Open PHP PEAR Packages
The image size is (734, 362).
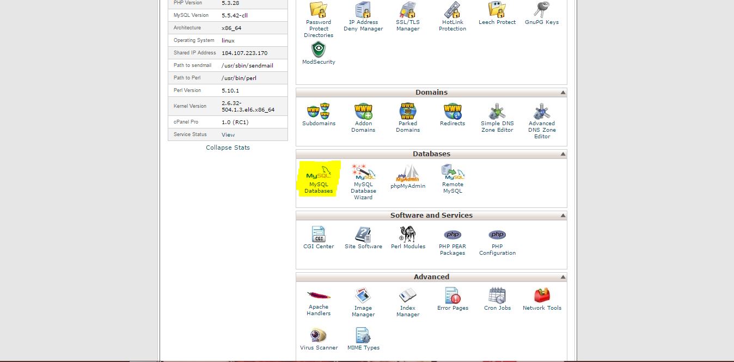click(452, 242)
